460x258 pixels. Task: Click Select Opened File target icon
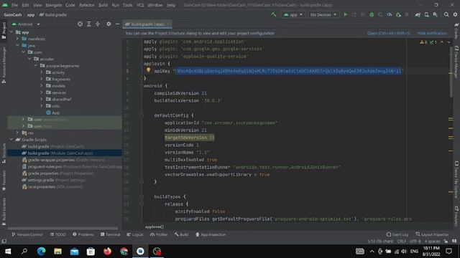click(x=80, y=24)
